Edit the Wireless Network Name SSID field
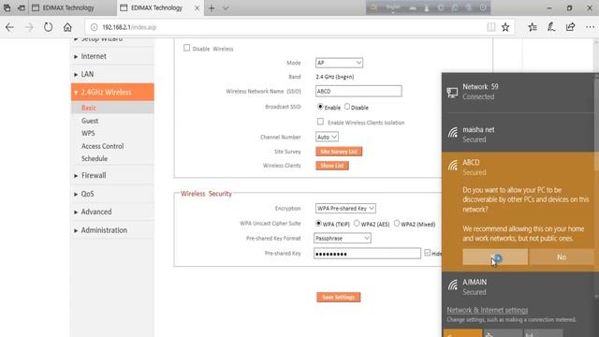599x337 pixels. (358, 91)
